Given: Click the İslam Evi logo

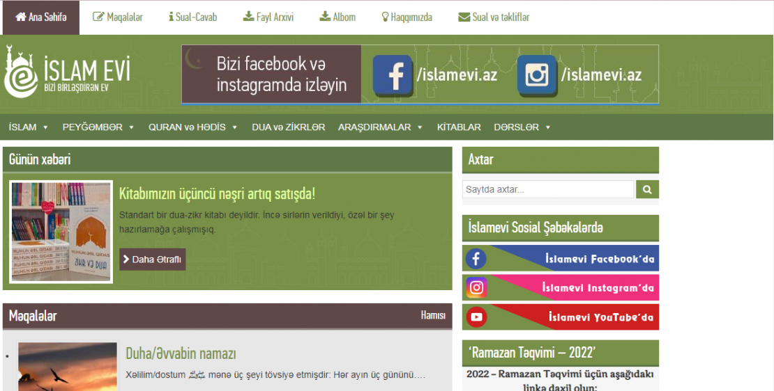Looking at the screenshot, I should point(67,72).
